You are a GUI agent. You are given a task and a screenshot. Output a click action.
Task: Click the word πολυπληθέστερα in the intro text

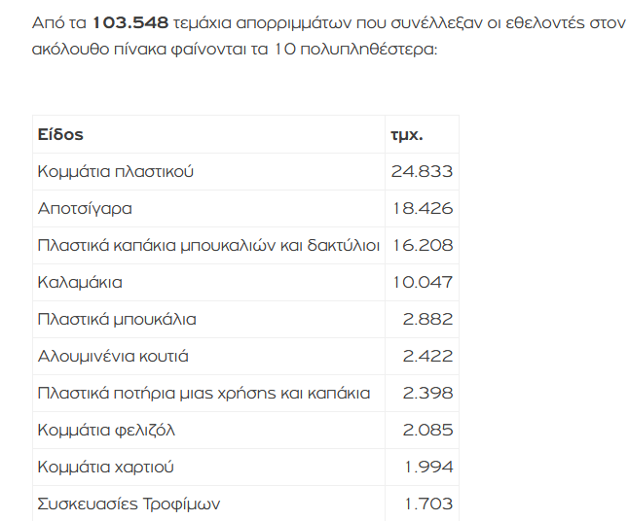pos(369,50)
